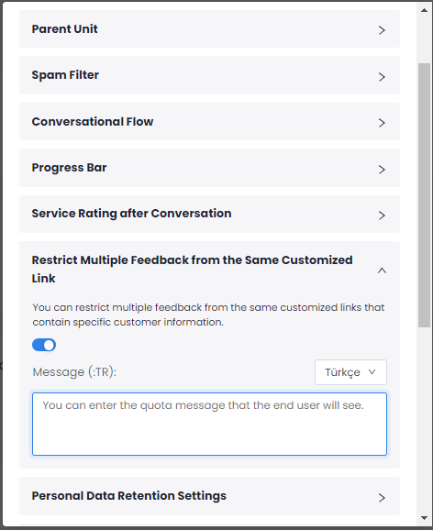Expand the Spam Filter section title

point(65,74)
